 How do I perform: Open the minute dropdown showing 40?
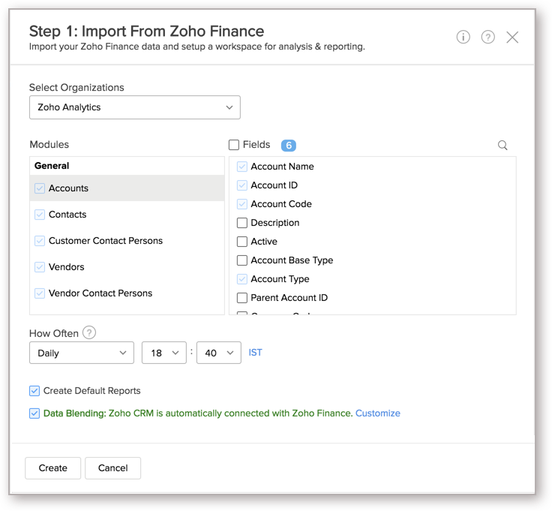[x=218, y=353]
